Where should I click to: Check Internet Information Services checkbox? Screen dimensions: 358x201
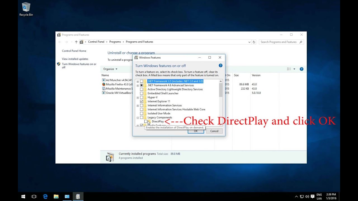click(x=142, y=106)
